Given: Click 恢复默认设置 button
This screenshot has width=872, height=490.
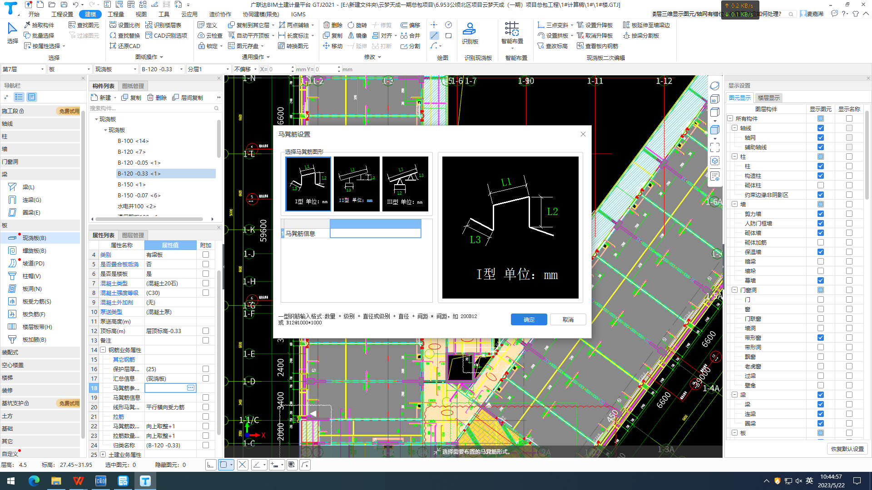Looking at the screenshot, I should click(847, 449).
